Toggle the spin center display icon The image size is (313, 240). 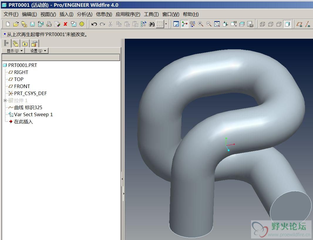coord(184,24)
